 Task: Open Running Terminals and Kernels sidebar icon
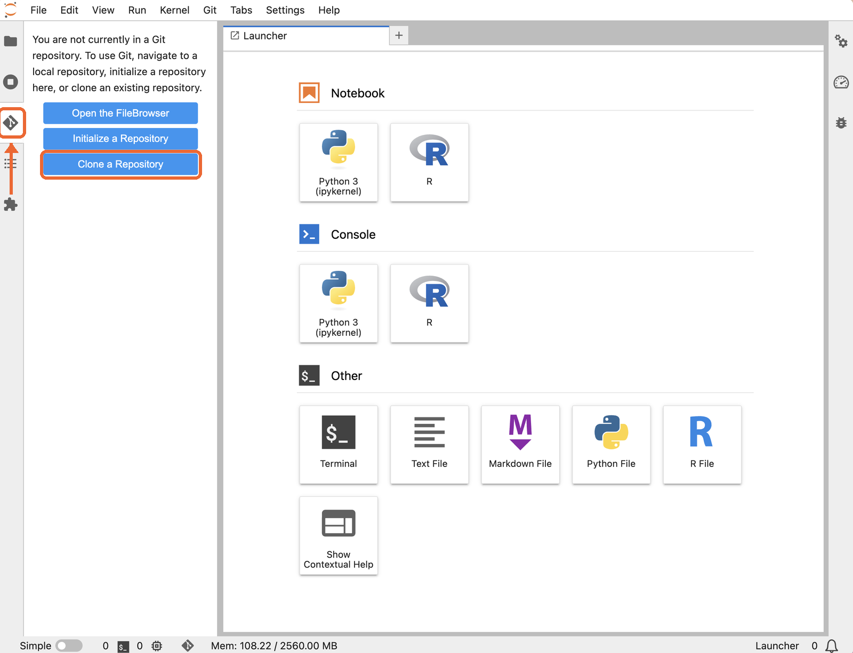pos(11,82)
